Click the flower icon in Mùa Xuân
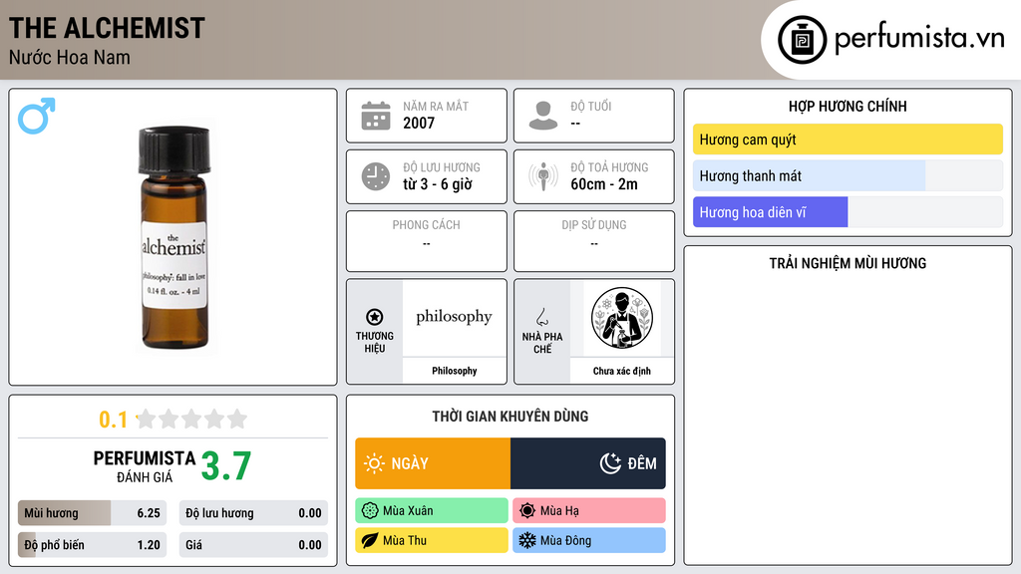 coord(370,511)
